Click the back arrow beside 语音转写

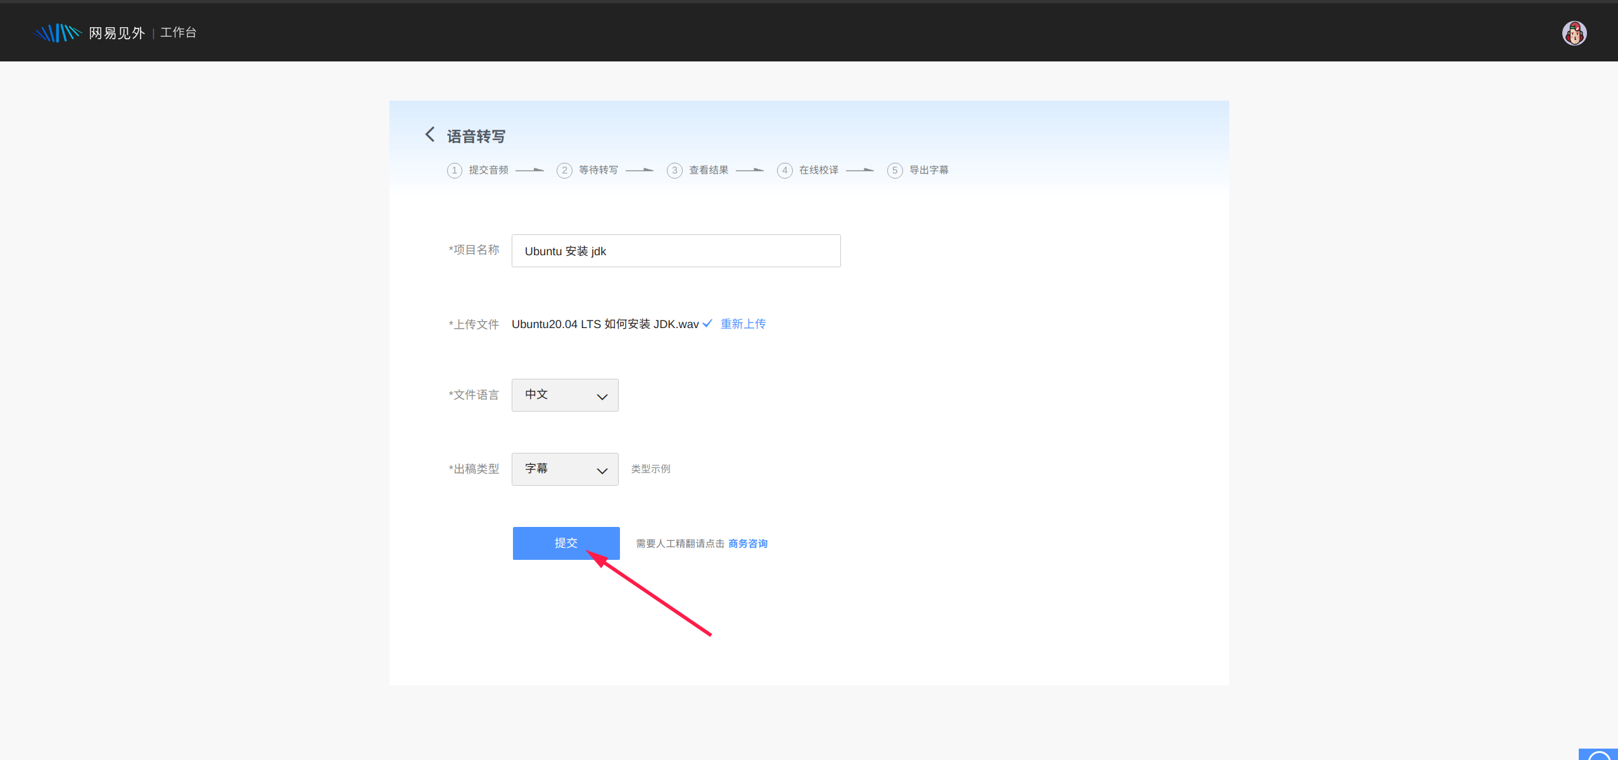pyautogui.click(x=430, y=134)
